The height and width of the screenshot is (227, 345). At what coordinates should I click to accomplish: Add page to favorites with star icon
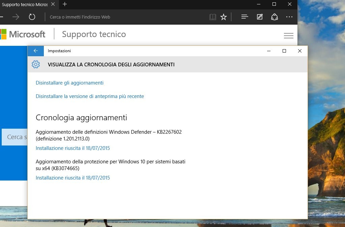(224, 17)
